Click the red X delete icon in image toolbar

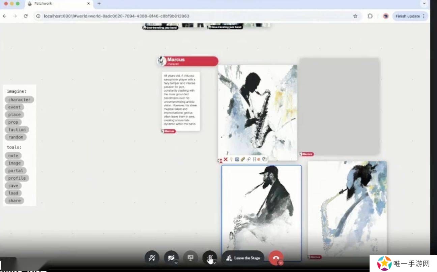click(x=226, y=159)
